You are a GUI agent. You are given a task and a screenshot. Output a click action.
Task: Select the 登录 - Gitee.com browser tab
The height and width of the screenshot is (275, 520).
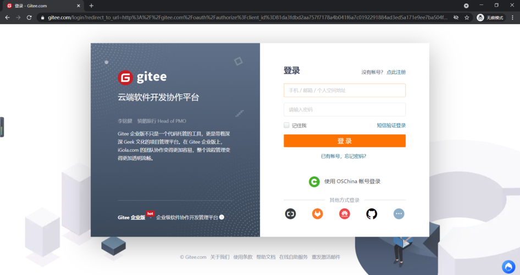pos(42,5)
